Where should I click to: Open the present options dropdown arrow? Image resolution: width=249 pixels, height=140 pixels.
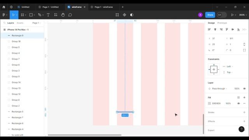click(235, 15)
